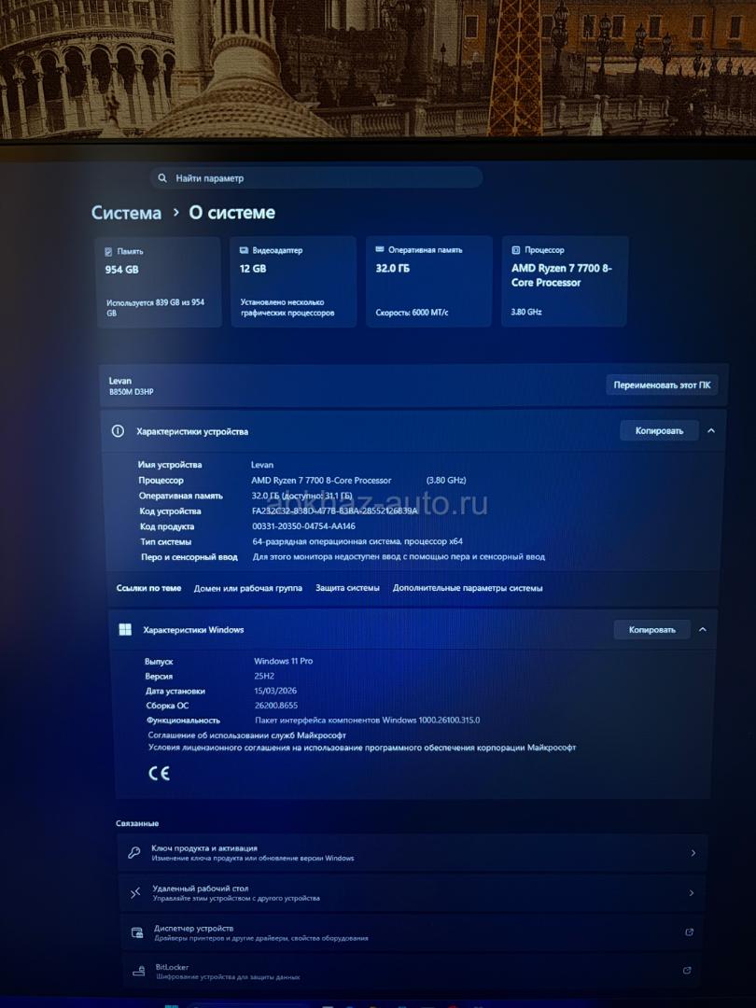Image resolution: width=756 pixels, height=1008 pixels.
Task: Open 'Соглашение об использовании служб Майкрософт' link
Action: pyautogui.click(x=246, y=735)
